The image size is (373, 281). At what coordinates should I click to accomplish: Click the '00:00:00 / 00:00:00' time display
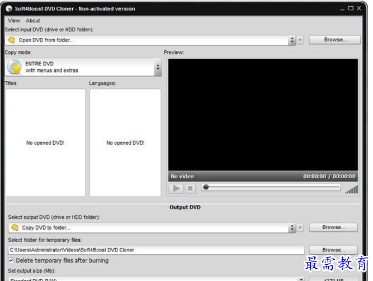pyautogui.click(x=329, y=177)
